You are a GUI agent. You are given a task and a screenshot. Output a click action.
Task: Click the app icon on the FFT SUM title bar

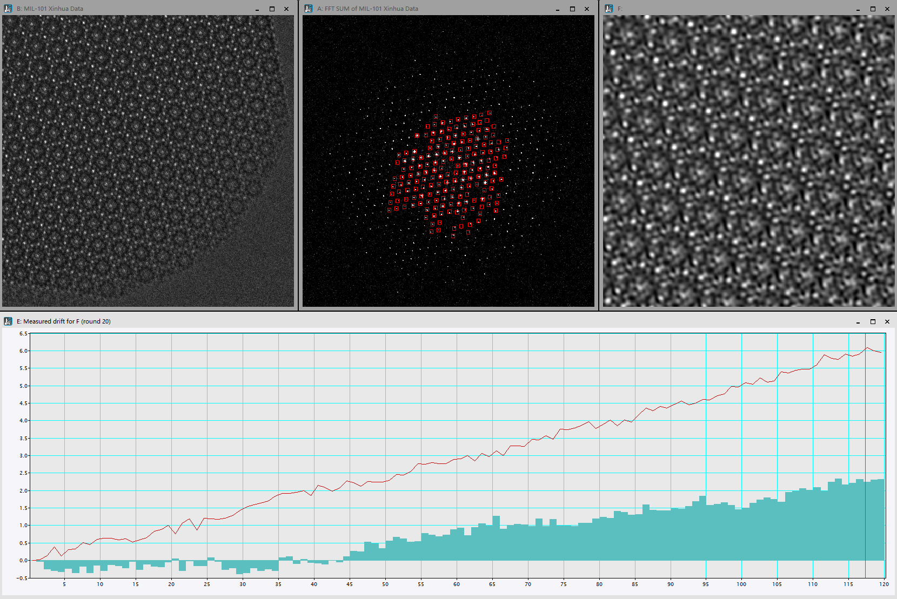[308, 9]
